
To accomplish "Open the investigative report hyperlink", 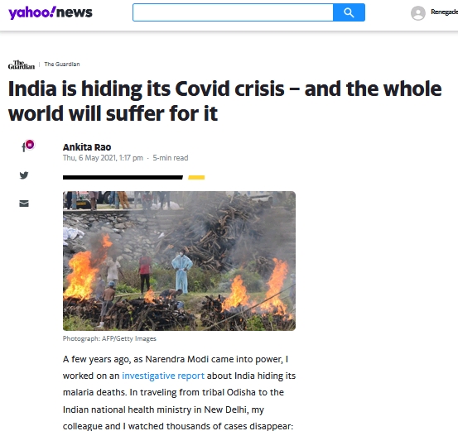I will tap(163, 376).
